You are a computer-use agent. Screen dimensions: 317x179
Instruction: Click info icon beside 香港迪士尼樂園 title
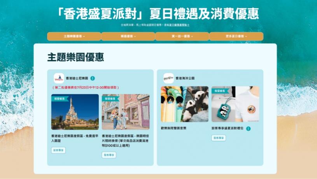[x=93, y=78]
